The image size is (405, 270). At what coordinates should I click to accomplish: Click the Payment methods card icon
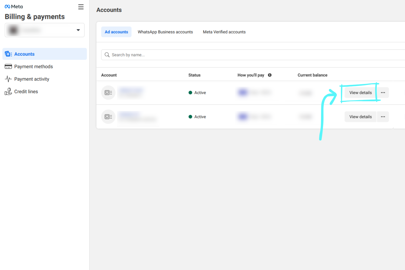point(8,66)
